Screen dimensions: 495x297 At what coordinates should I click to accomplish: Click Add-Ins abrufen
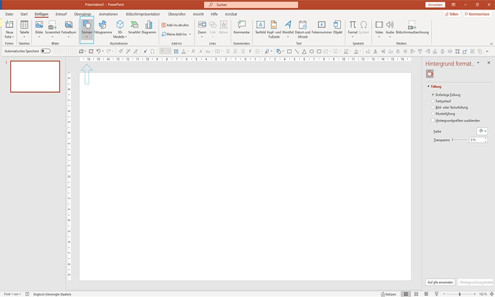[175, 25]
